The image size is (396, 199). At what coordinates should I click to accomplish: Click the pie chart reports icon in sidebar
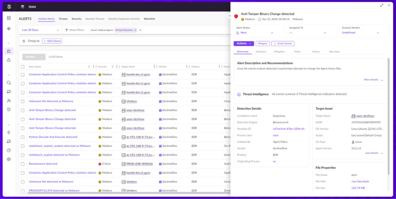coord(9,150)
